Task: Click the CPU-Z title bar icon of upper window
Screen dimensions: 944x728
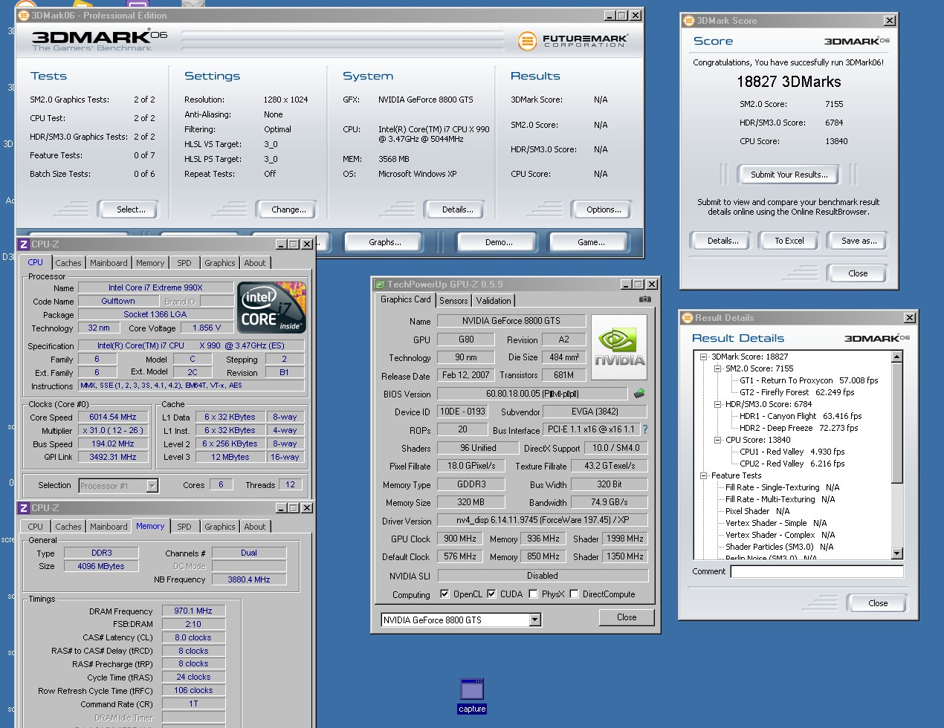Action: (24, 244)
